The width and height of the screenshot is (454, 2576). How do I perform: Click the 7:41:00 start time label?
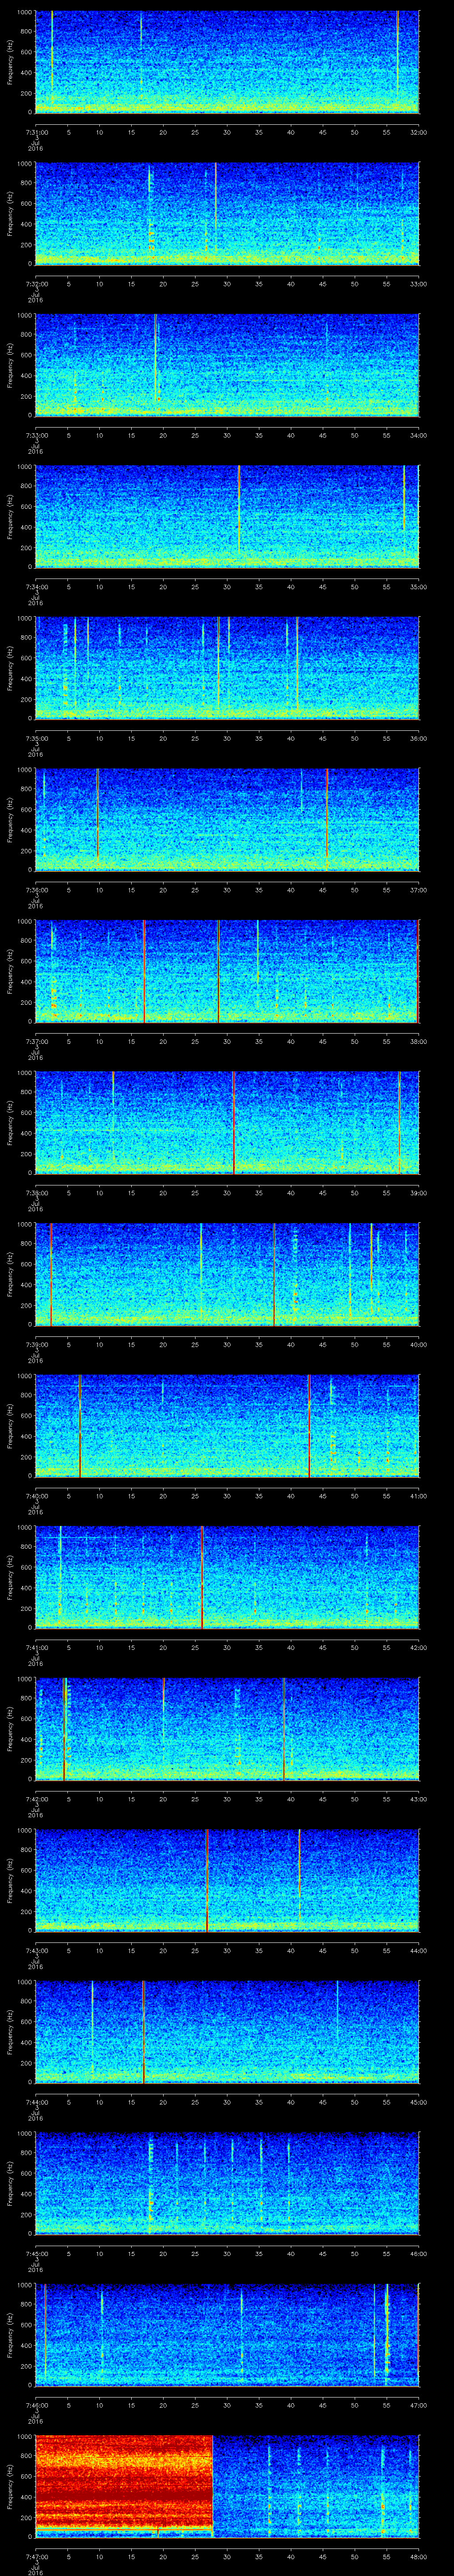tap(36, 1647)
